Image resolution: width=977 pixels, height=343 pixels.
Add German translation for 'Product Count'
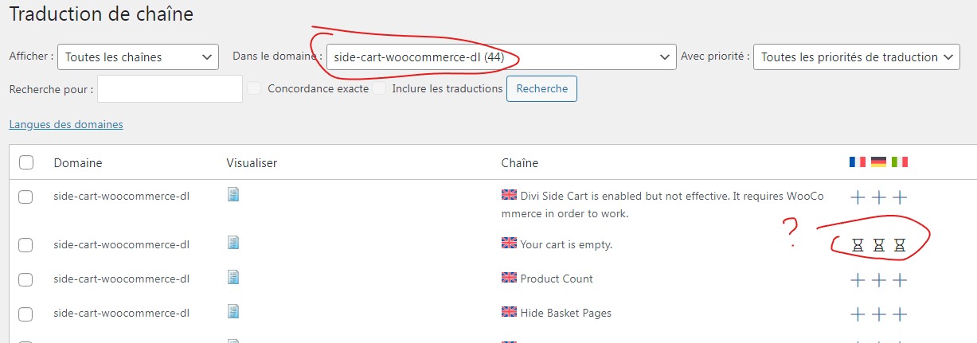click(879, 280)
